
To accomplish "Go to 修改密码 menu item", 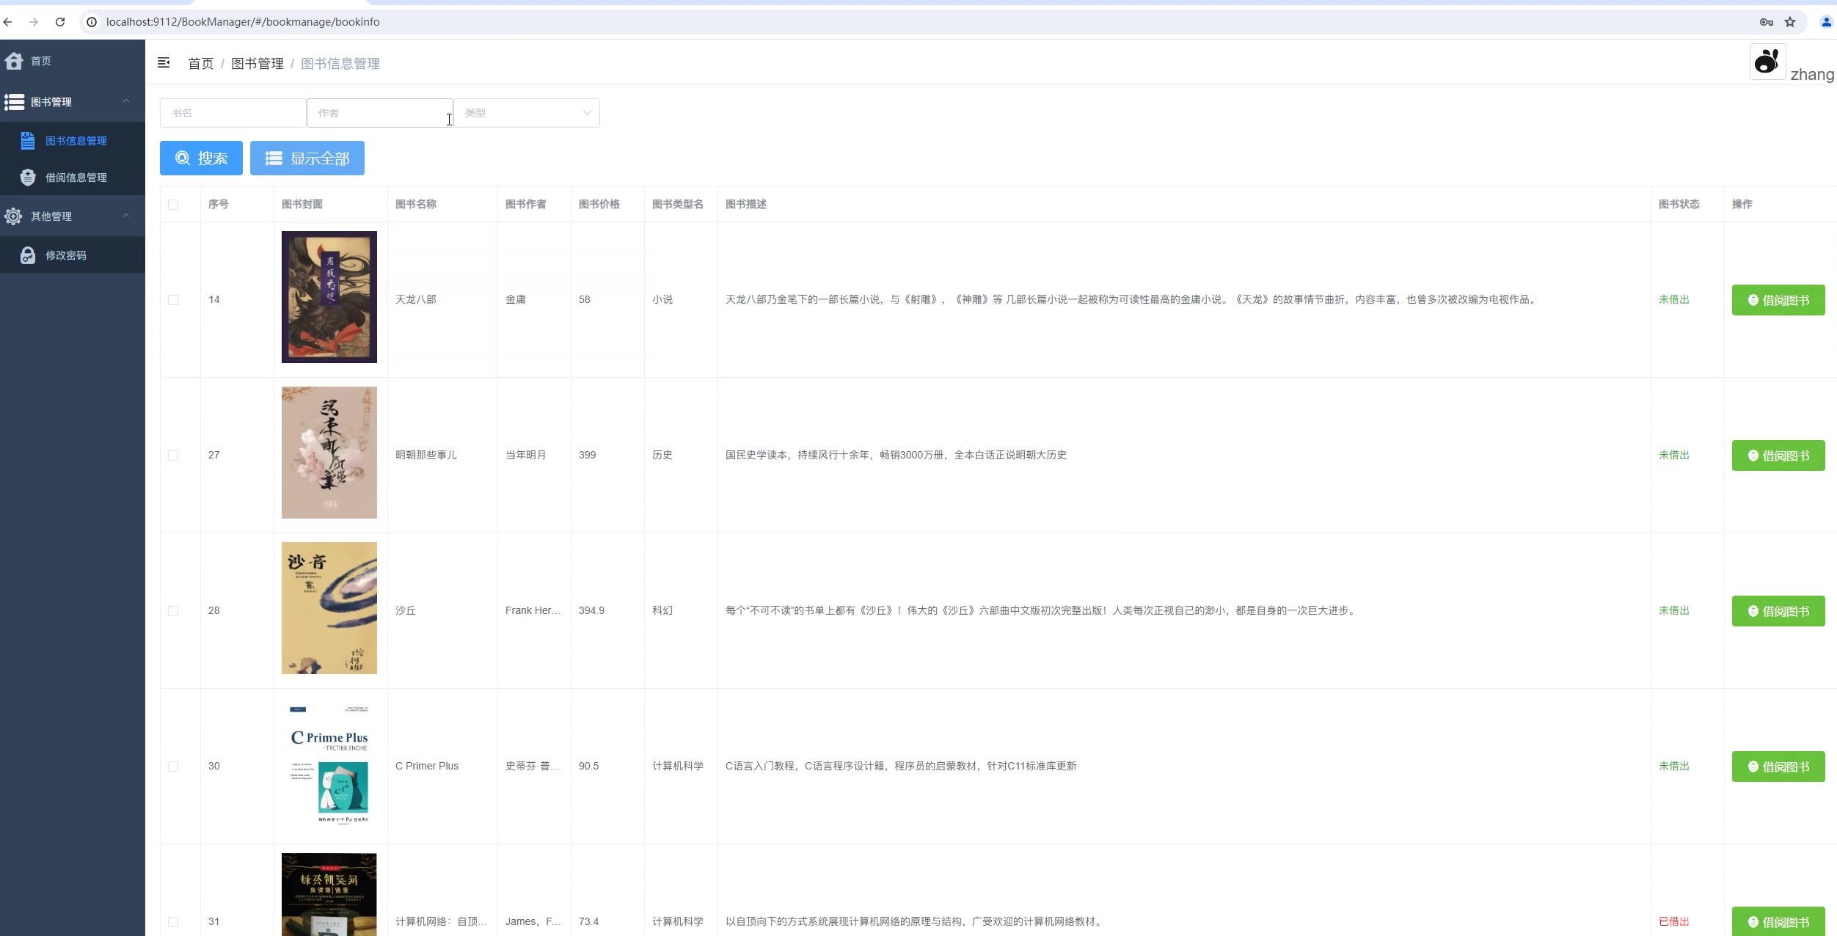I will 65,255.
